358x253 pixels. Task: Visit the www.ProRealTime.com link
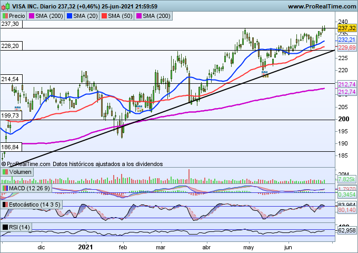pyautogui.click(x=322, y=6)
